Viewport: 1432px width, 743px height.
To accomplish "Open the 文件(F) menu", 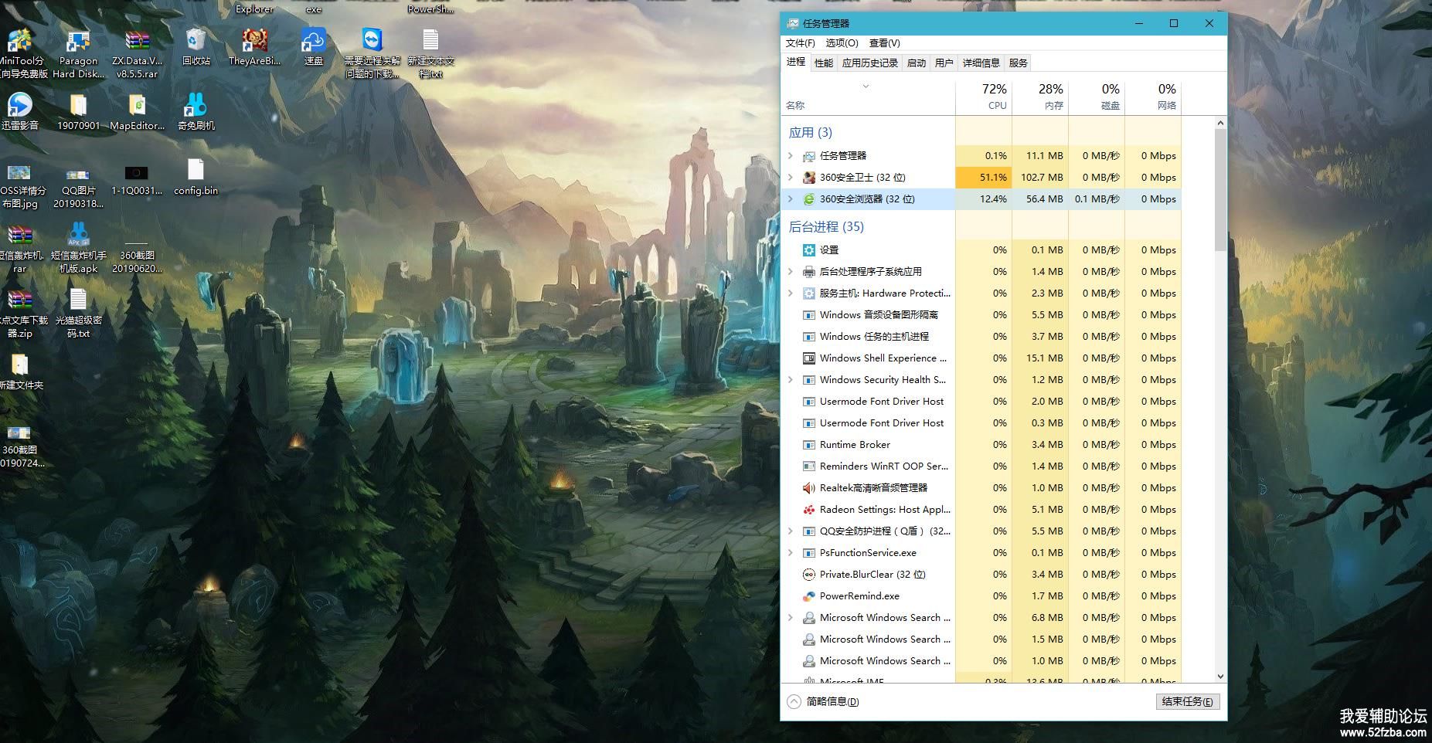I will [x=800, y=43].
